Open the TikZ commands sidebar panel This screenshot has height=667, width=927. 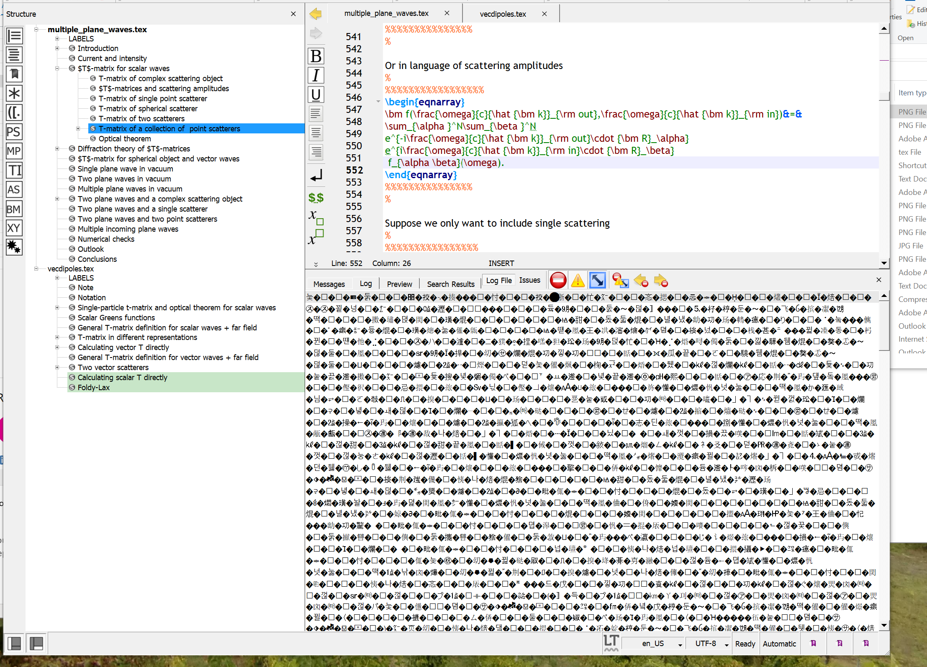tap(14, 170)
